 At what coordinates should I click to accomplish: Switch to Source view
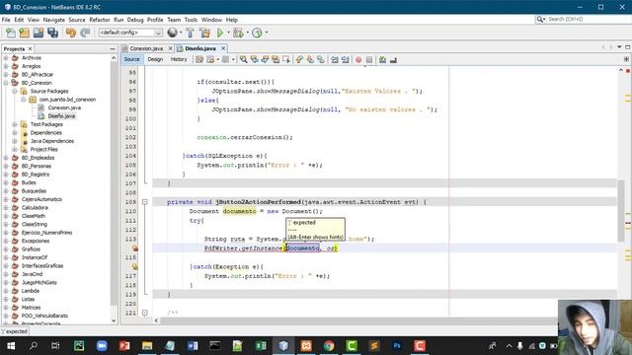coord(131,59)
